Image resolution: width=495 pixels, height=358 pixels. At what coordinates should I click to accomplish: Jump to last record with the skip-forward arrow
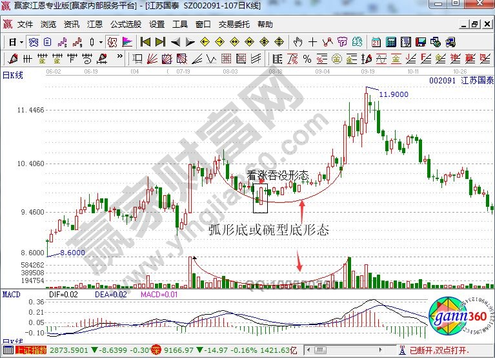pyautogui.click(x=159, y=42)
